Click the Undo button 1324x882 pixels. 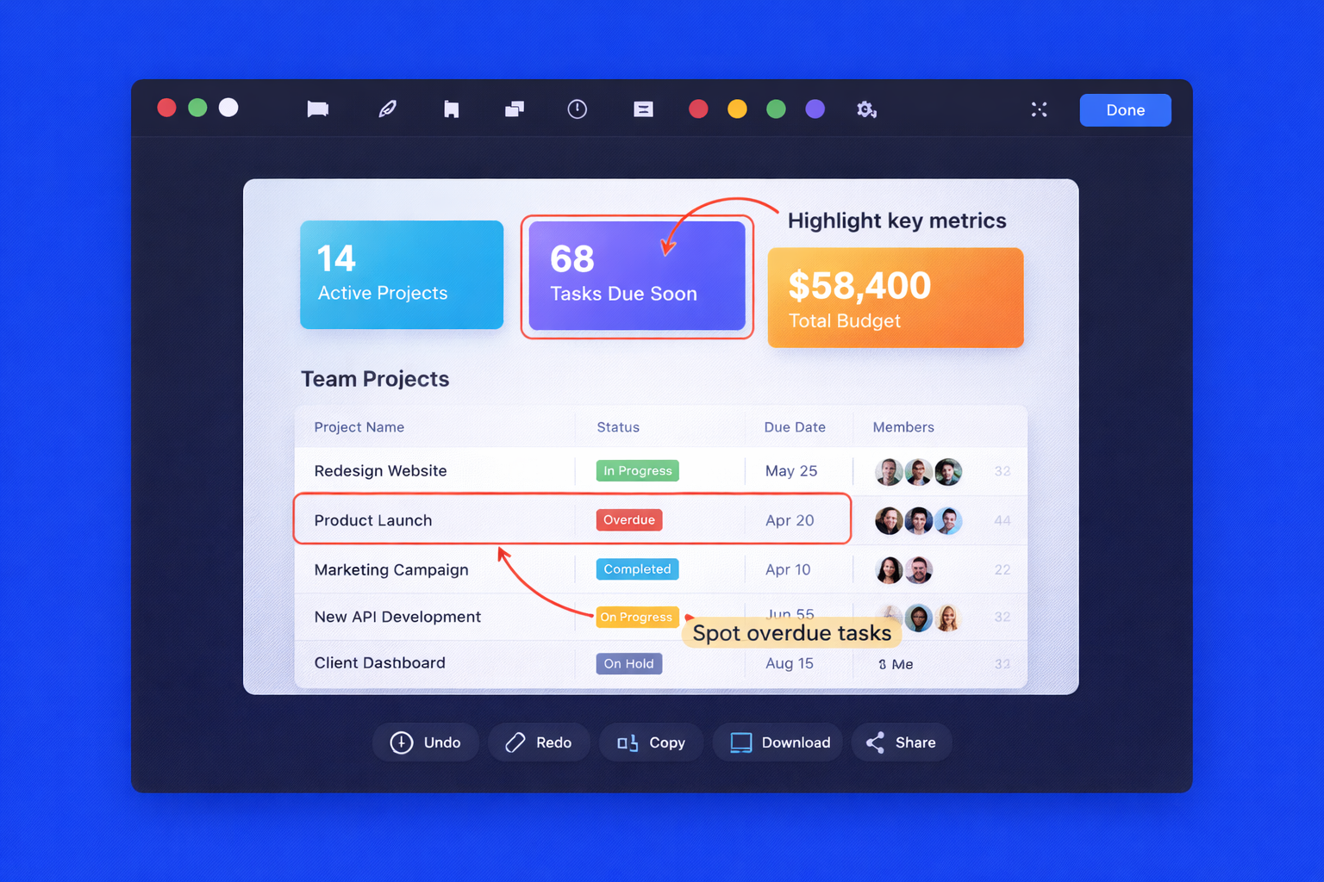(x=425, y=742)
